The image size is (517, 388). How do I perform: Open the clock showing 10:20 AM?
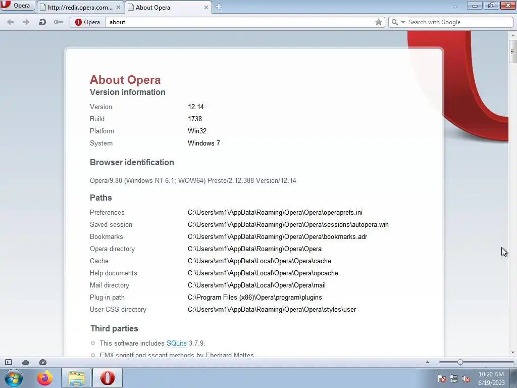[491, 378]
